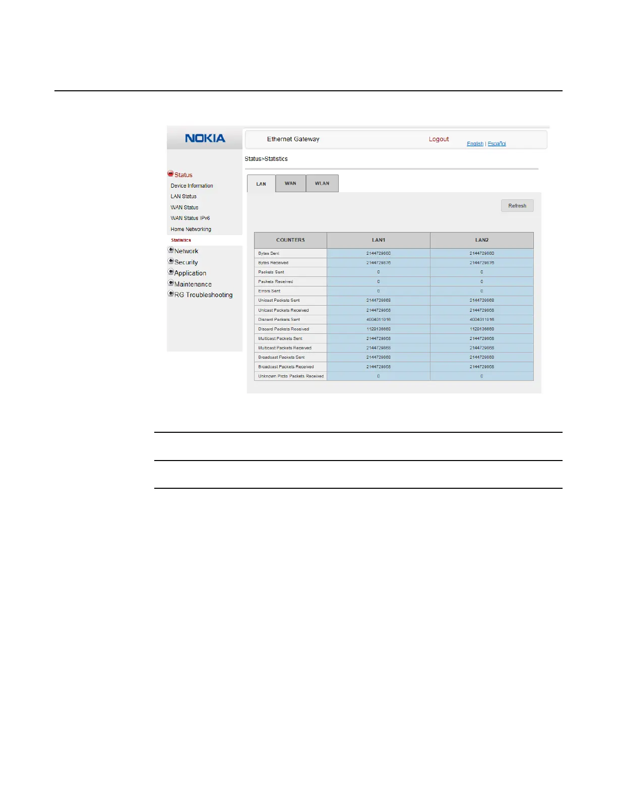Image resolution: width=617 pixels, height=799 pixels.
Task: Open Device Information page
Action: click(x=192, y=186)
